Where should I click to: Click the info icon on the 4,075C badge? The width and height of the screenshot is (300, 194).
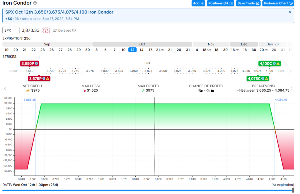click(x=263, y=78)
